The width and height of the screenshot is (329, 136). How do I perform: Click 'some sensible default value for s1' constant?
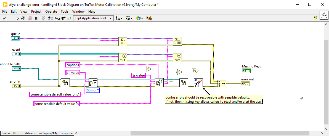click(55, 94)
